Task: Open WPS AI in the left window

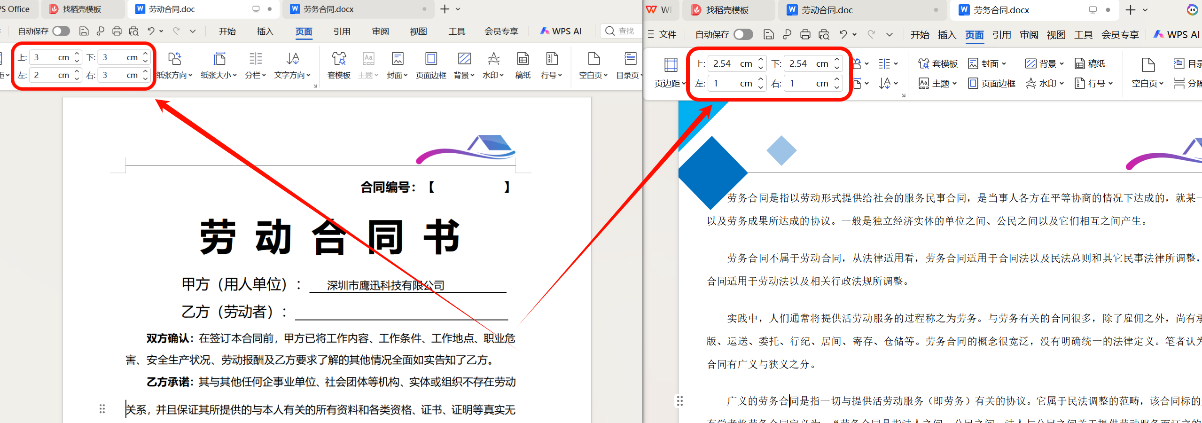Action: point(561,31)
